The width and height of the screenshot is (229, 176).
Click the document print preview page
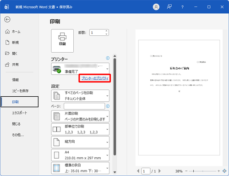[179, 98]
